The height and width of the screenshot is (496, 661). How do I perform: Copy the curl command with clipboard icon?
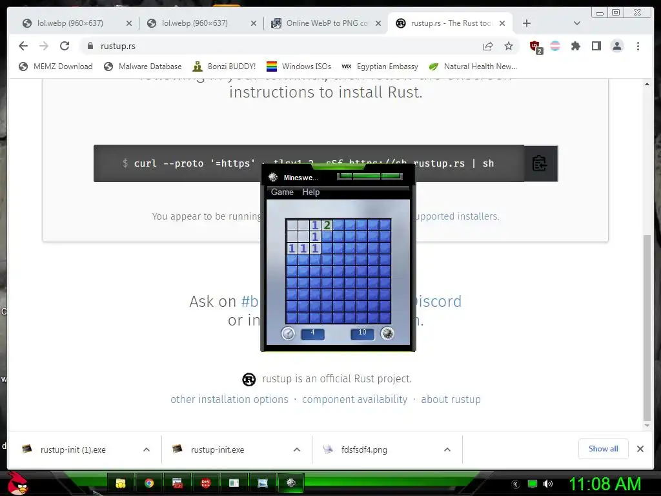coord(540,163)
